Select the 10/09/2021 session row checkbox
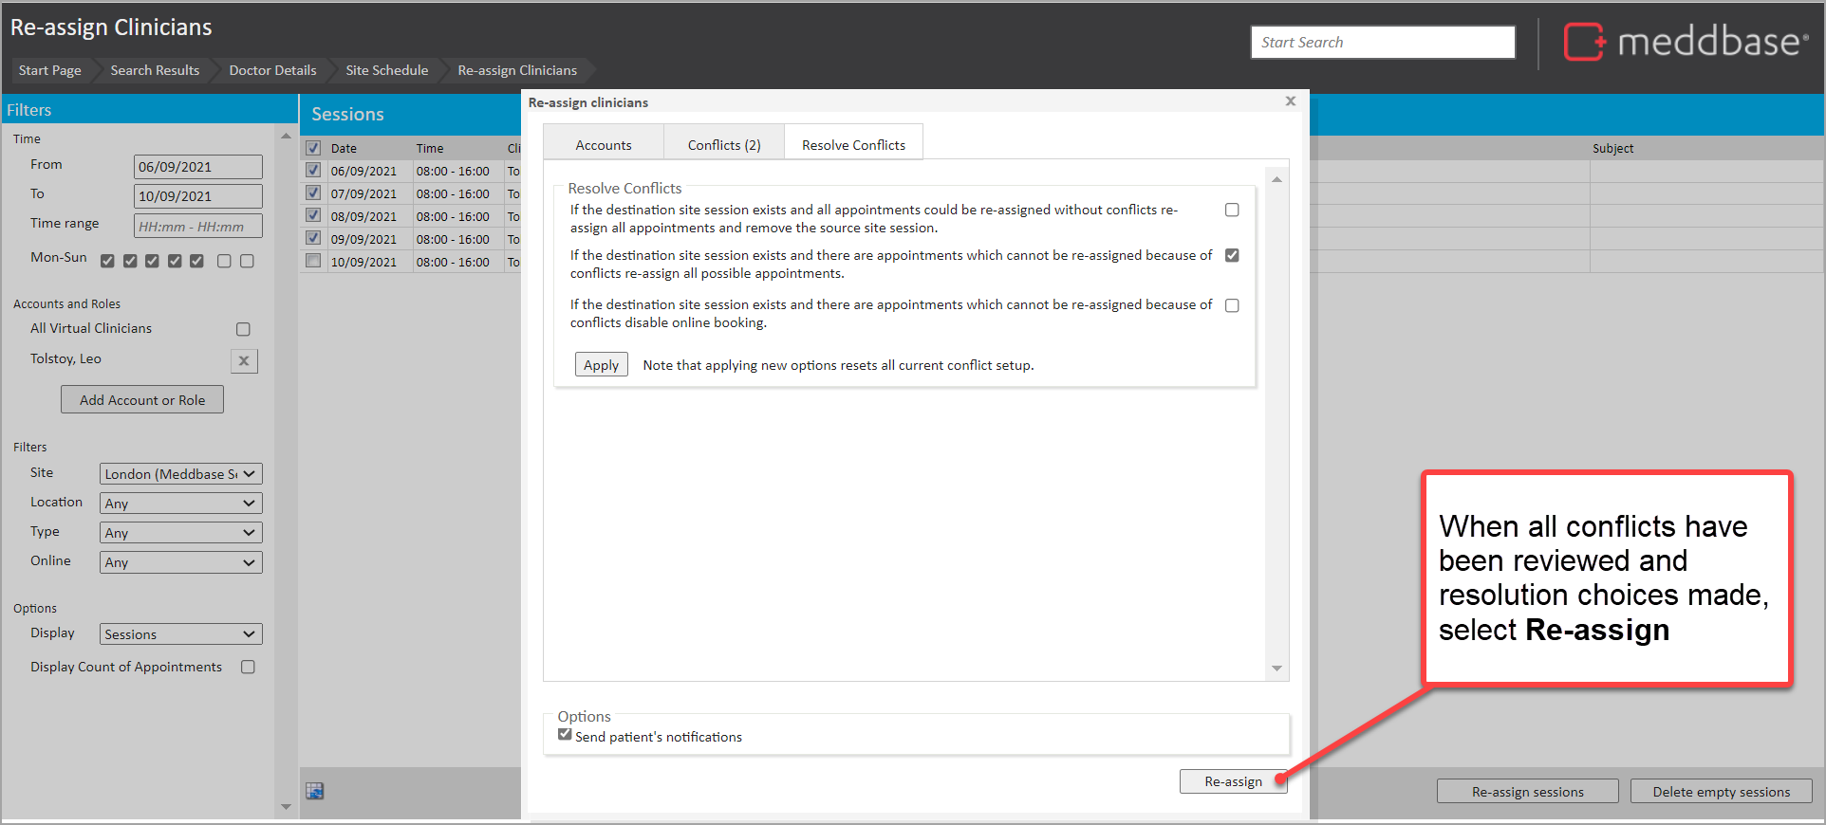 coord(313,261)
